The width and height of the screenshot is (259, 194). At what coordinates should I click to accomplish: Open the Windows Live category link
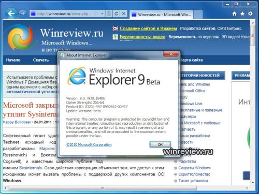tap(191, 103)
